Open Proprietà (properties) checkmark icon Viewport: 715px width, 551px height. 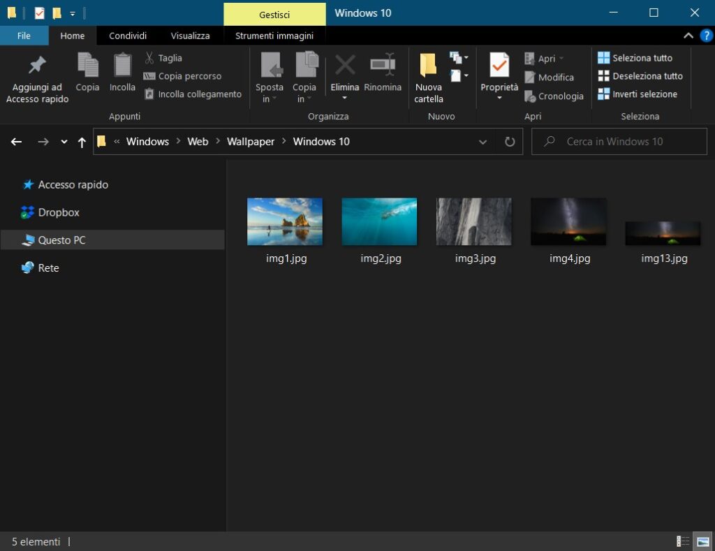499,65
